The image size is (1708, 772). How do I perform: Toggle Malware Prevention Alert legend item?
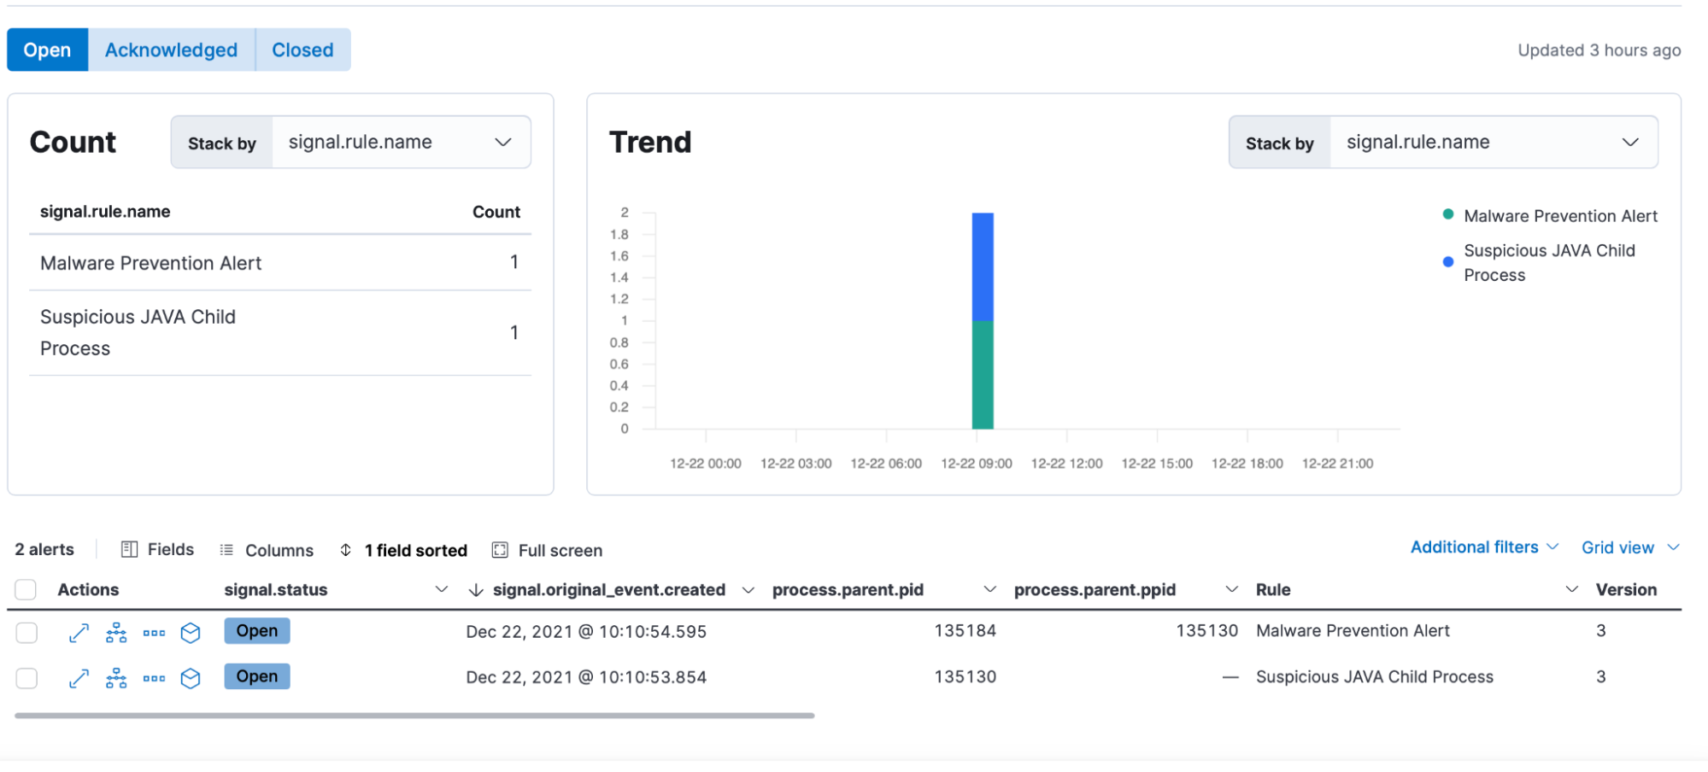(x=1550, y=216)
